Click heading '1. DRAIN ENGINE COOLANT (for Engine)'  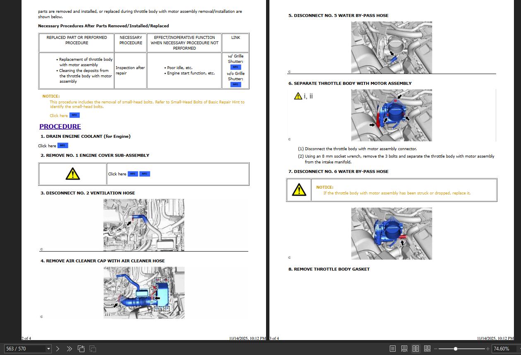(85, 136)
